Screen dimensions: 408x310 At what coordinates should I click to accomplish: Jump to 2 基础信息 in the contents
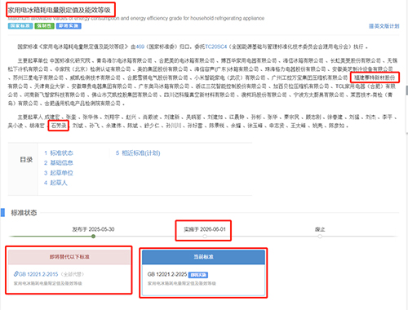[59, 163]
